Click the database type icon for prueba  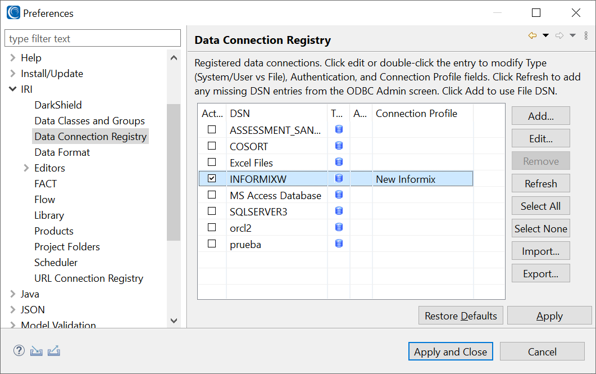tap(339, 244)
